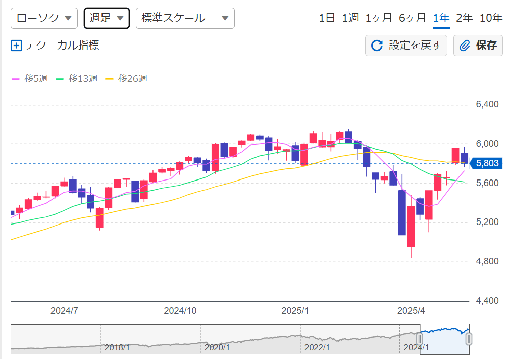Click the 2025/4 date axis label
The image size is (510, 359).
(411, 311)
